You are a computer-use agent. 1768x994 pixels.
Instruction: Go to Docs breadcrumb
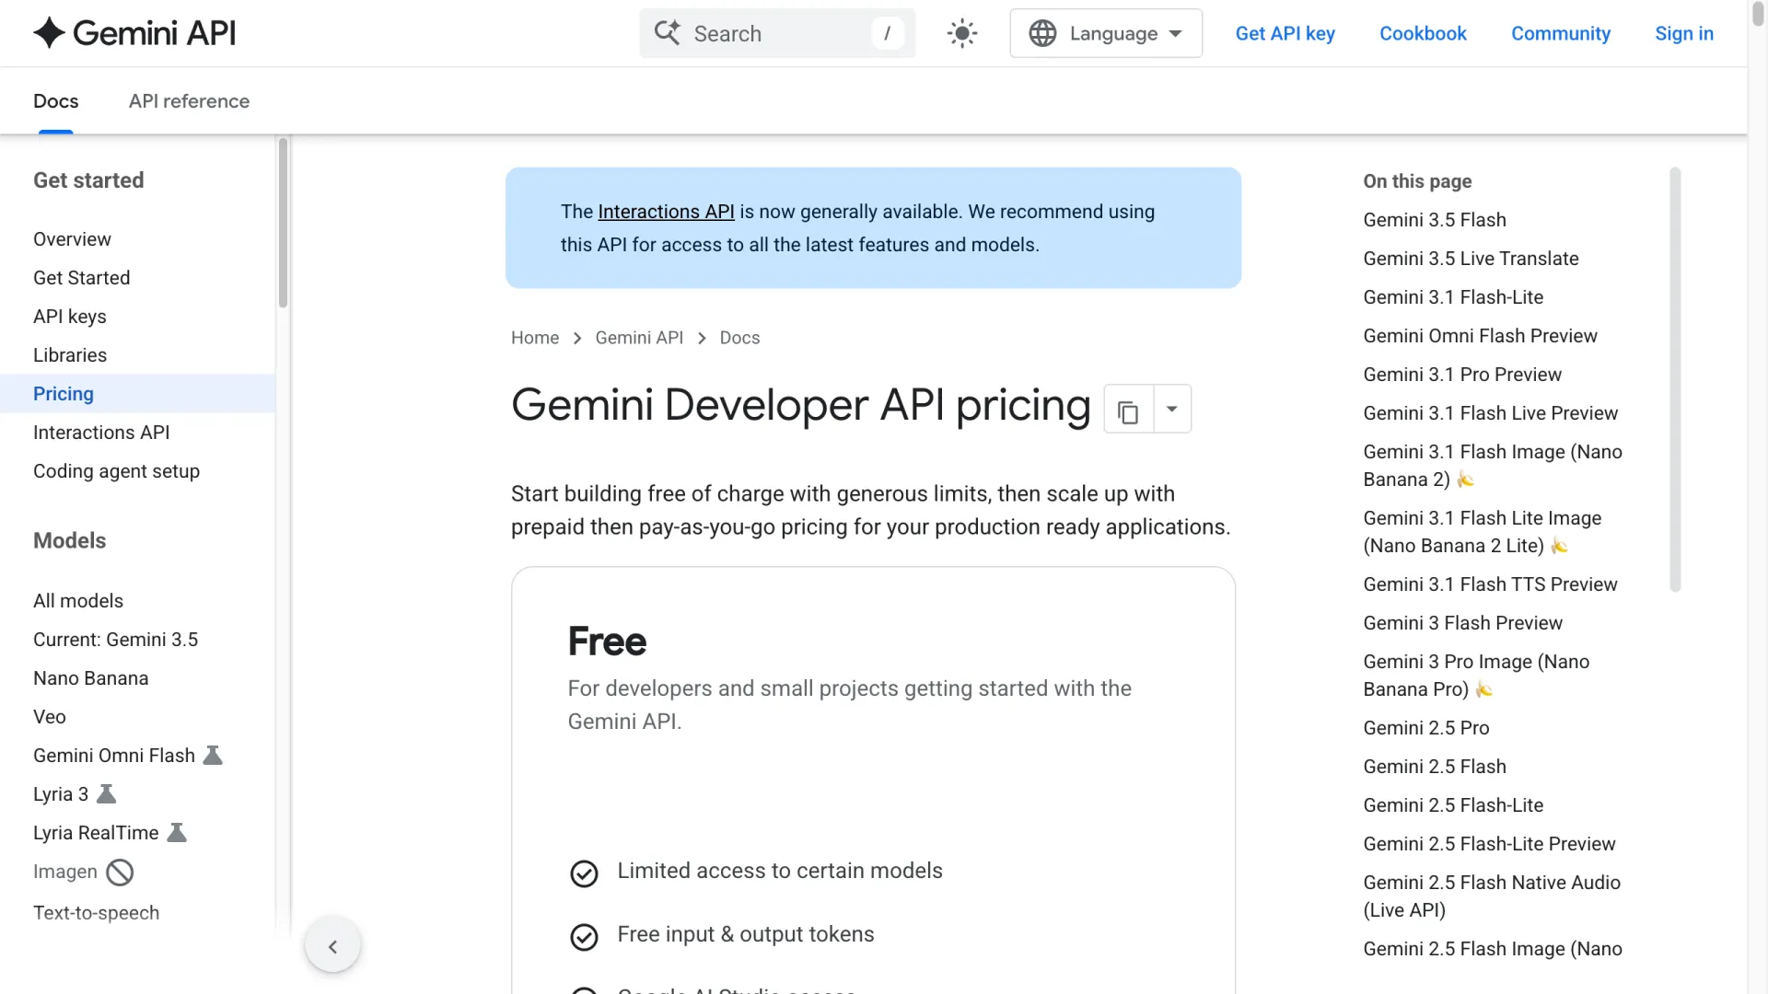pos(739,338)
